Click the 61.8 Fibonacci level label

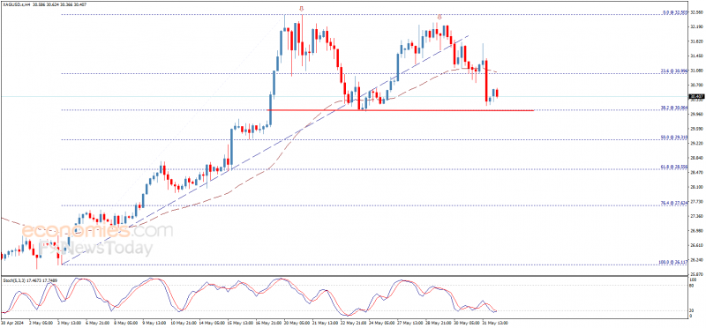click(674, 167)
